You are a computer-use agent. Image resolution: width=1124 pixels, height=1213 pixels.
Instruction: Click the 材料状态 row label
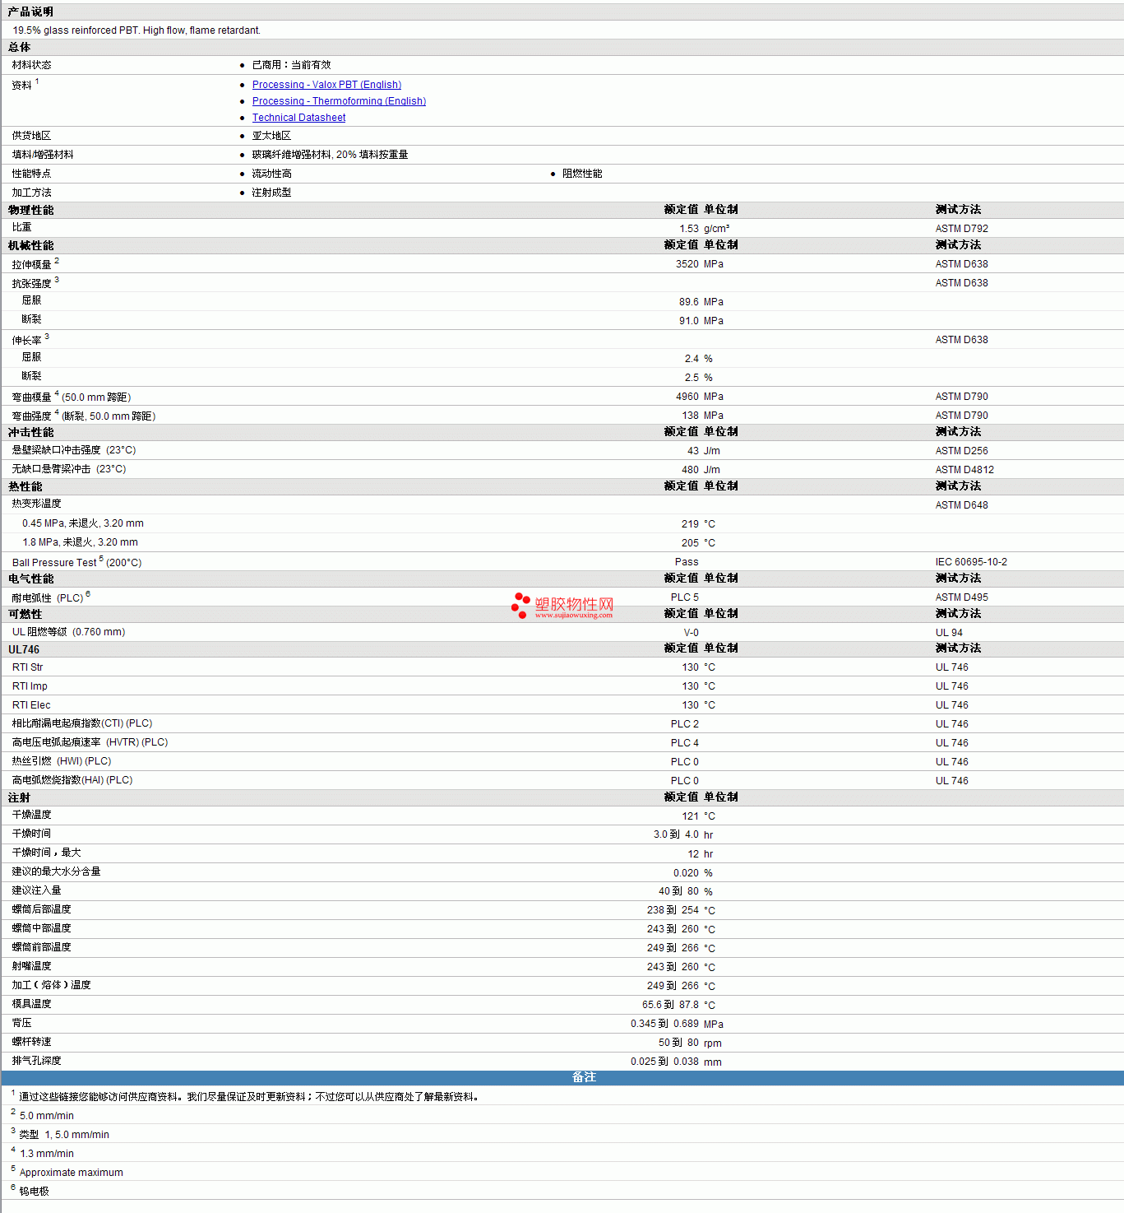click(31, 65)
